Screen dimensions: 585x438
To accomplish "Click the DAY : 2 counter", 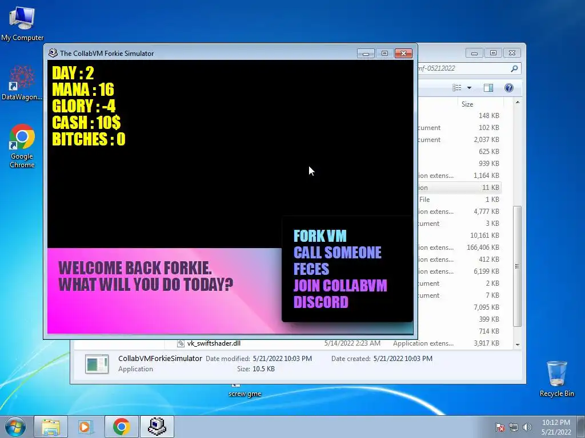I will tap(73, 73).
